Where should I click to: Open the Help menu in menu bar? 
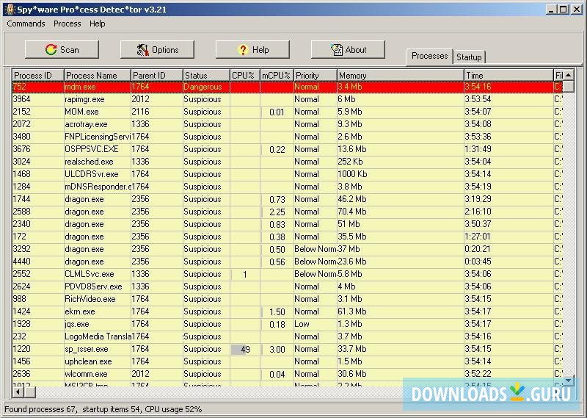(98, 24)
